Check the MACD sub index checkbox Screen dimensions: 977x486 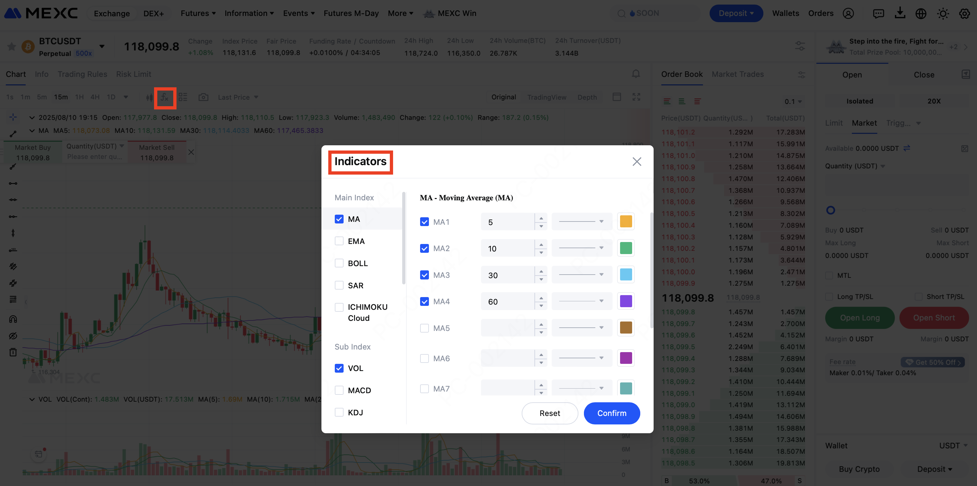339,390
